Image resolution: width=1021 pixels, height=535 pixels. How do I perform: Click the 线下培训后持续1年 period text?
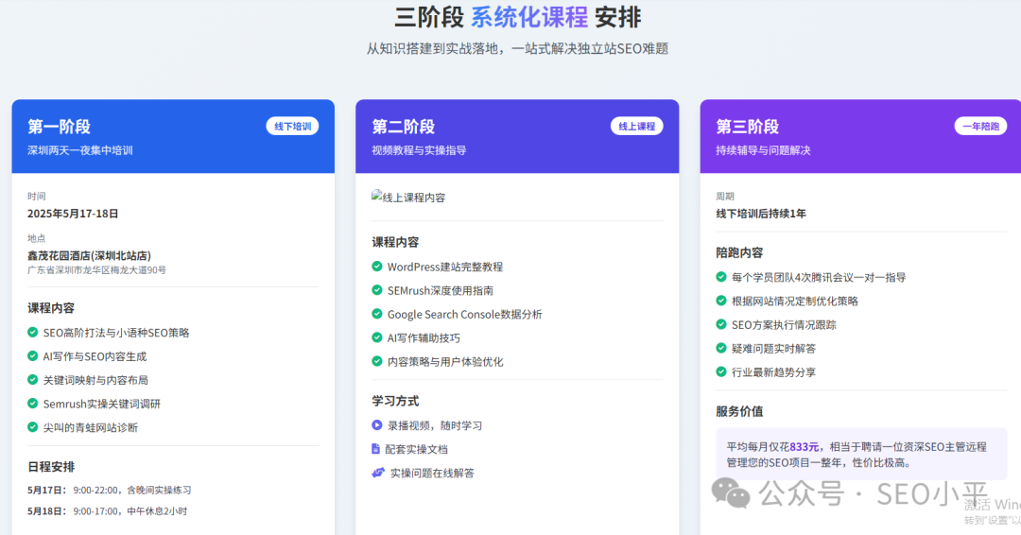coord(761,214)
